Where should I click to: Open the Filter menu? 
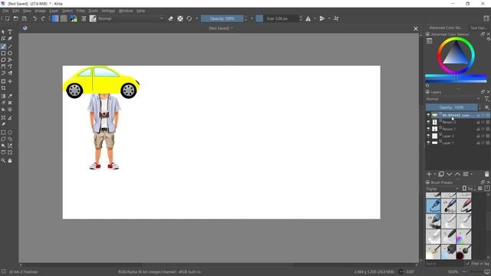click(81, 11)
